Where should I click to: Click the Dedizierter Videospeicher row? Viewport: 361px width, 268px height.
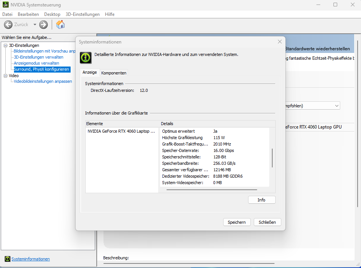tap(214, 176)
